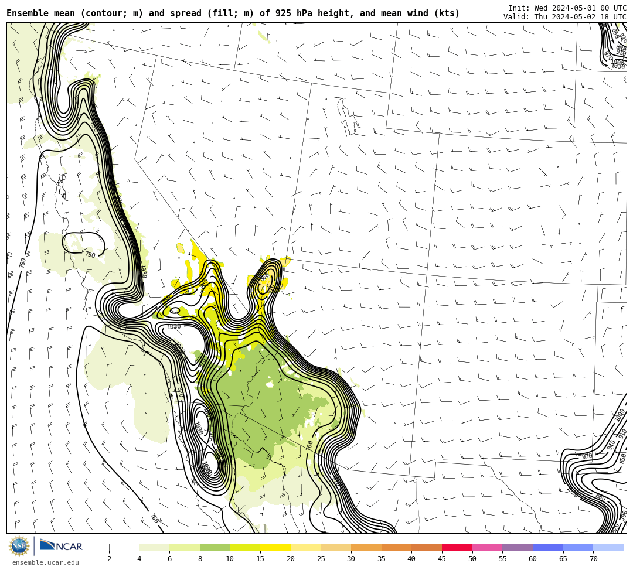The image size is (633, 570).
Task: Click the color bar tick label 2
Action: click(109, 559)
